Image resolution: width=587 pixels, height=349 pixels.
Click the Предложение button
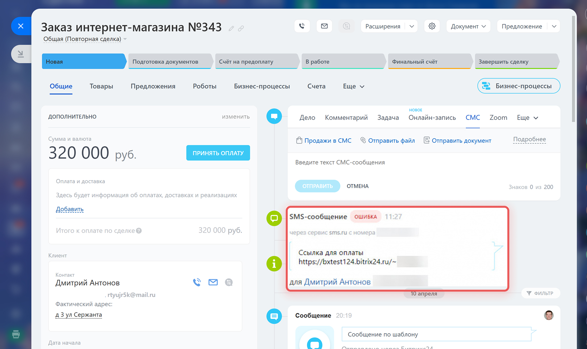point(522,26)
